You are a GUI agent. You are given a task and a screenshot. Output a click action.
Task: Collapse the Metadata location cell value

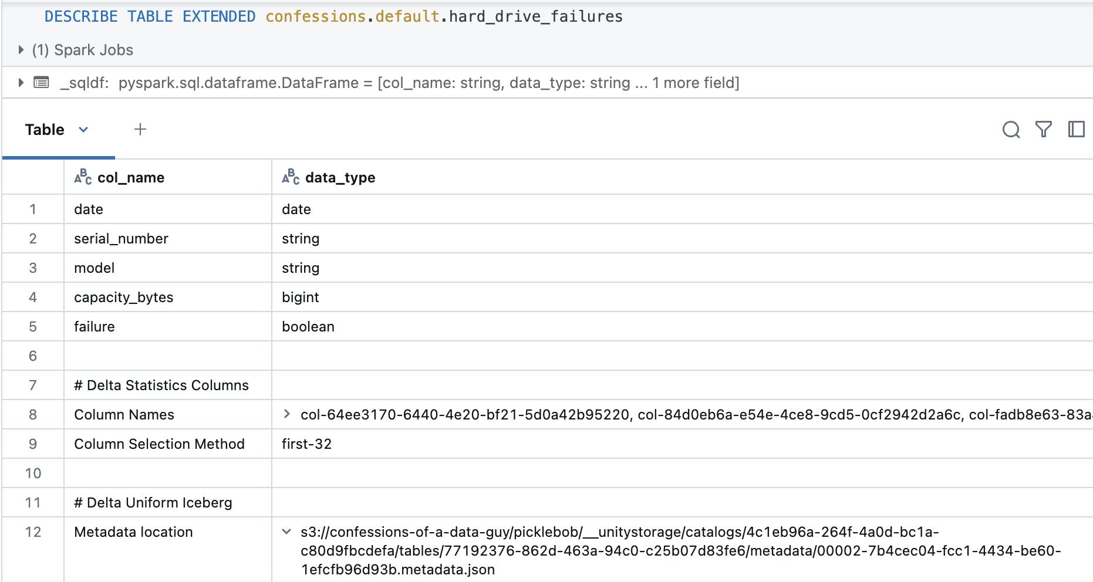(286, 532)
